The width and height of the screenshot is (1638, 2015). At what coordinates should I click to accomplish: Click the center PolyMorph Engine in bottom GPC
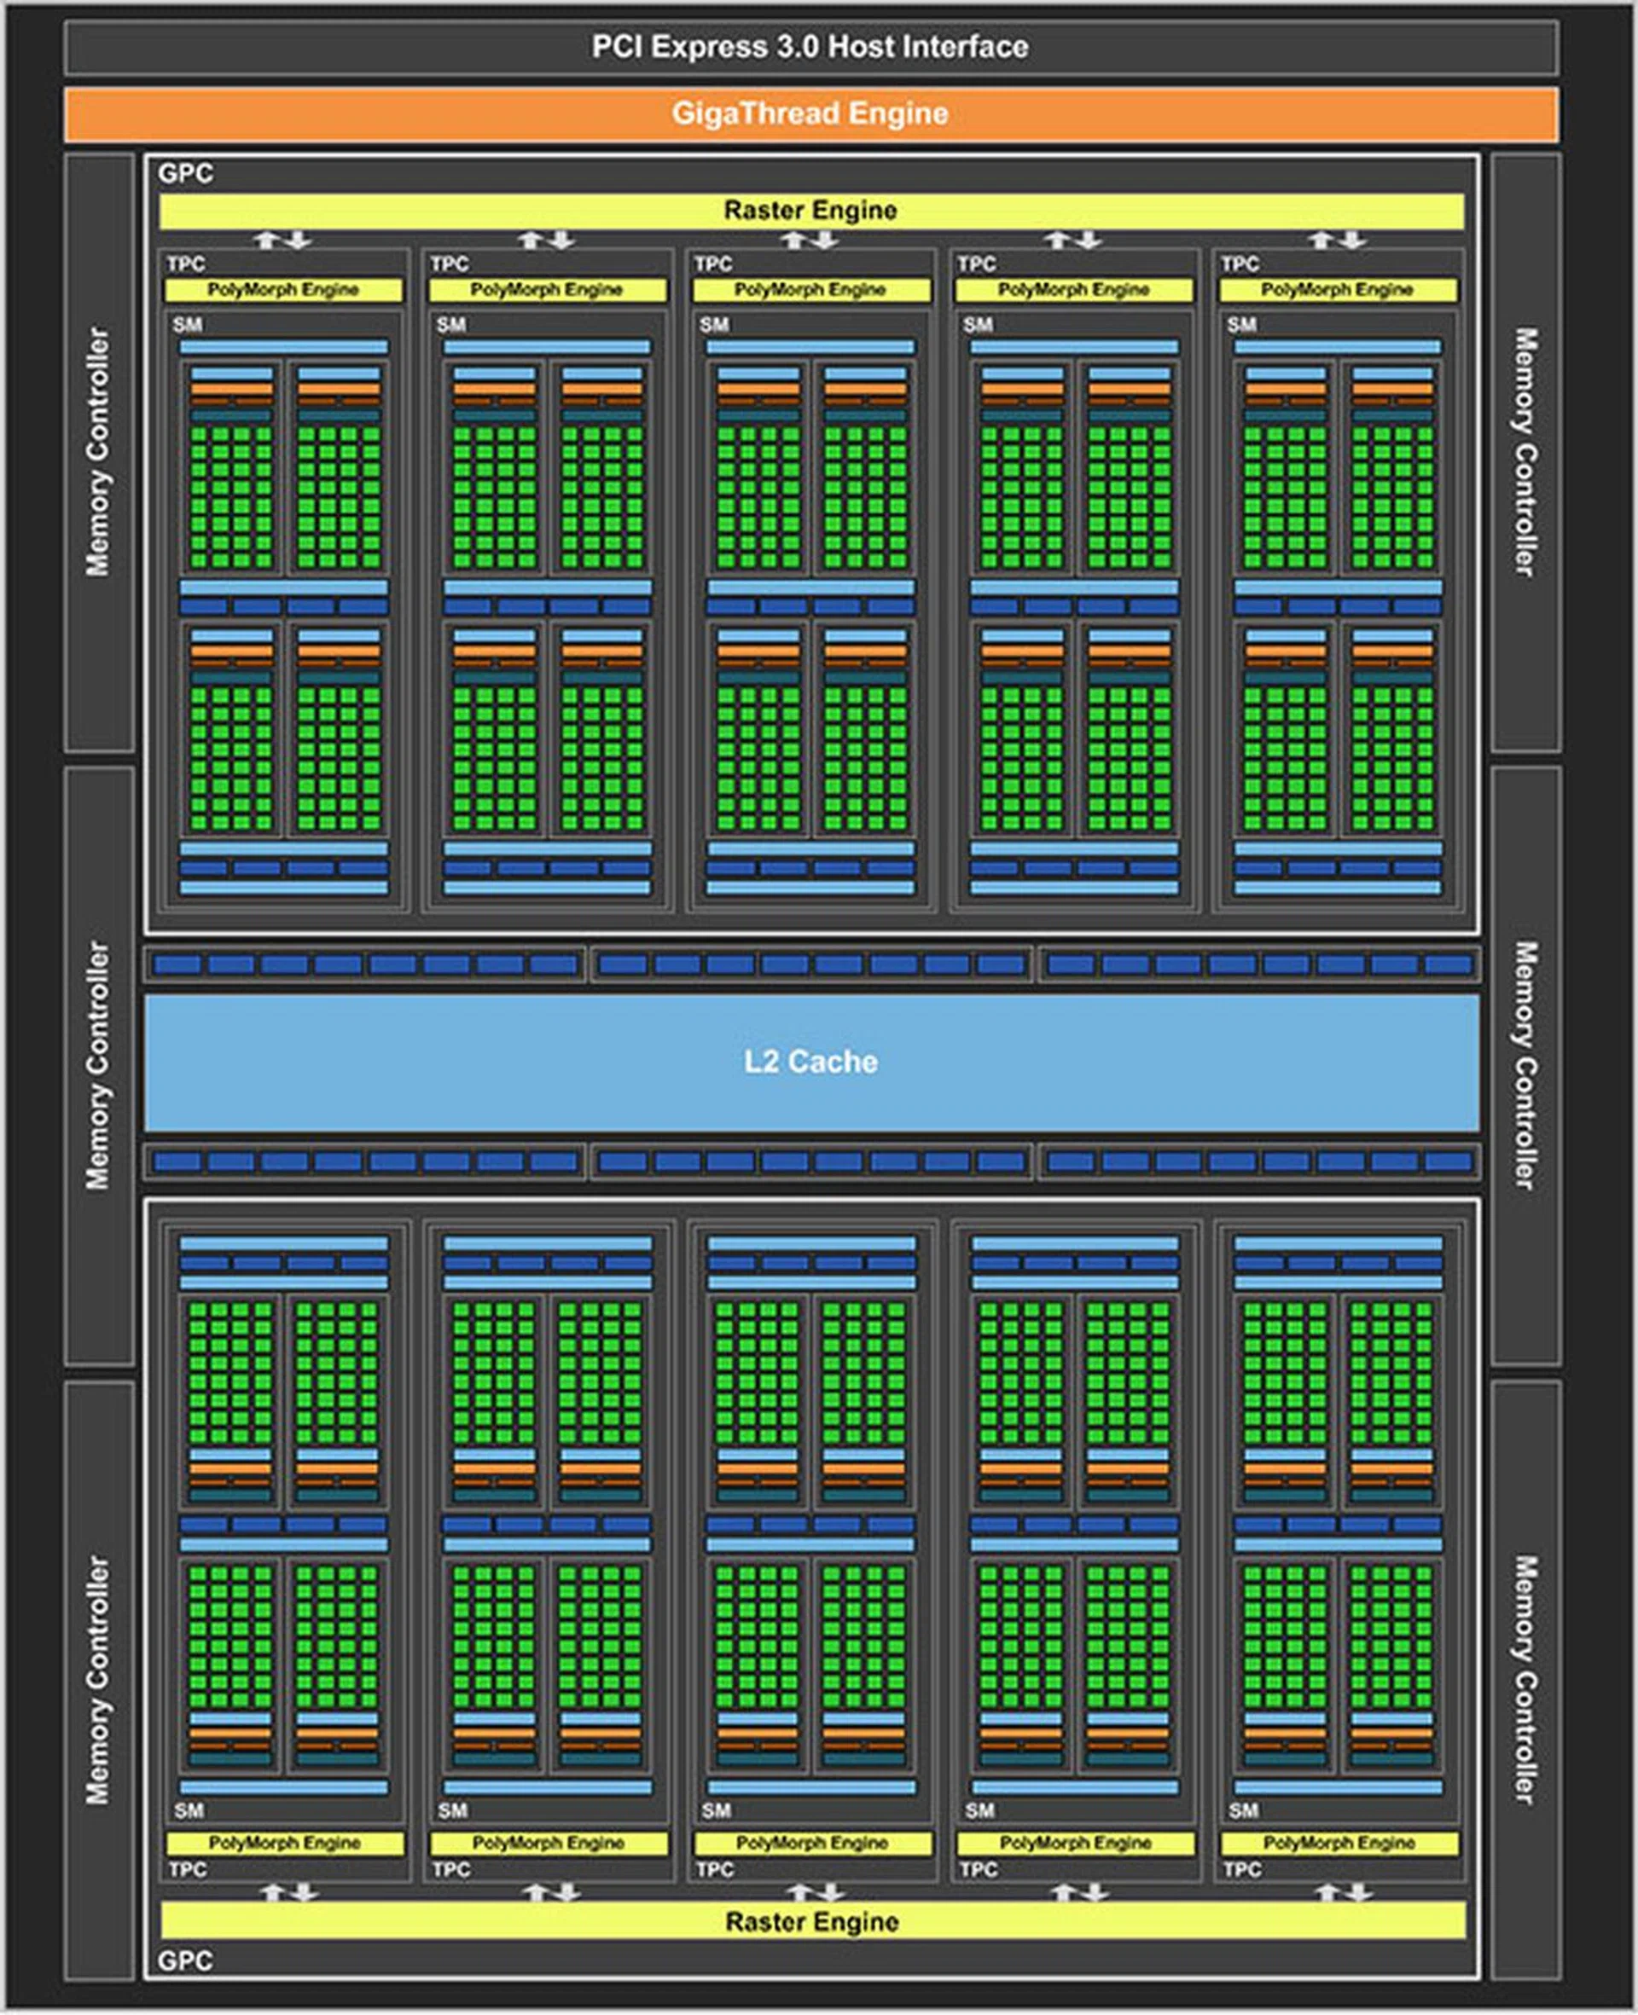coord(811,1843)
